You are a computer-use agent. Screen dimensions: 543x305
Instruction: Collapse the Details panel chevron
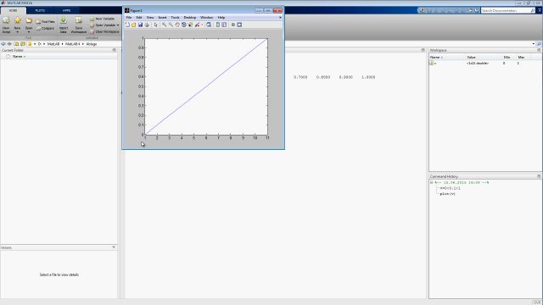(x=114, y=247)
